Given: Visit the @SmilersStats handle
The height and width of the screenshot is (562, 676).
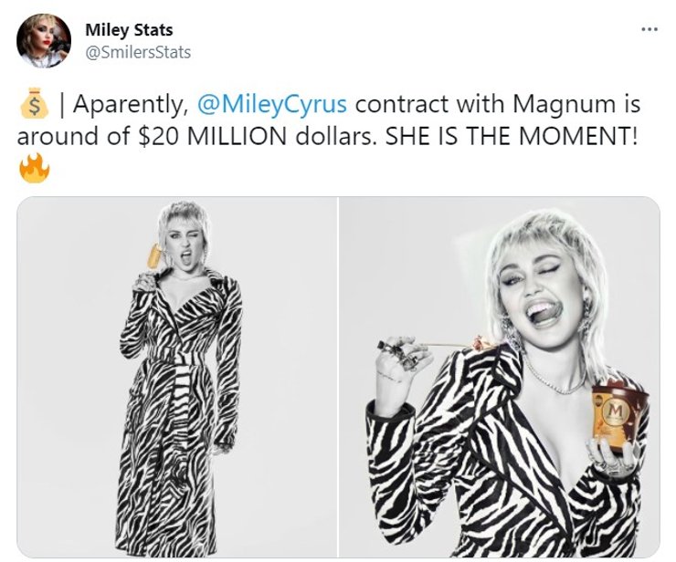Looking at the screenshot, I should [138, 52].
